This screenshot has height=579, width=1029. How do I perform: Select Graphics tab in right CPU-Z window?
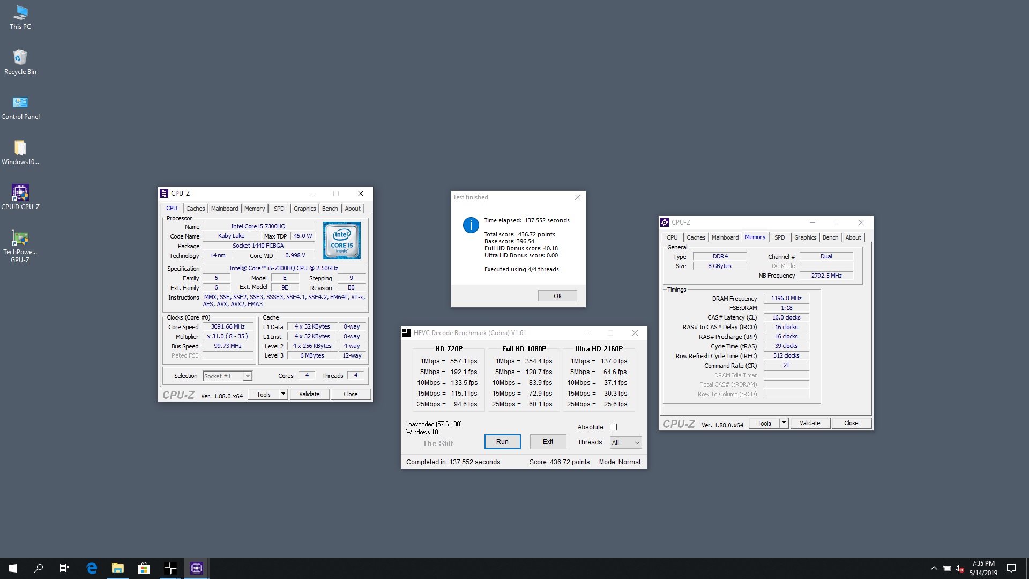click(x=806, y=237)
